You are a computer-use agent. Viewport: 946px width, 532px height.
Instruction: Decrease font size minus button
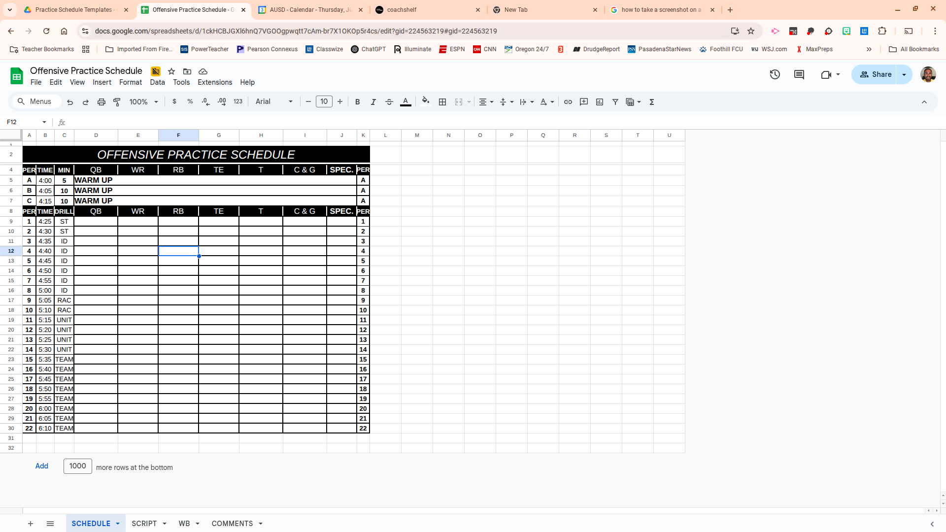pyautogui.click(x=308, y=101)
